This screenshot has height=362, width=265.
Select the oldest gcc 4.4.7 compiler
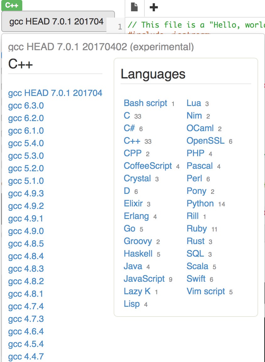pyautogui.click(x=26, y=357)
